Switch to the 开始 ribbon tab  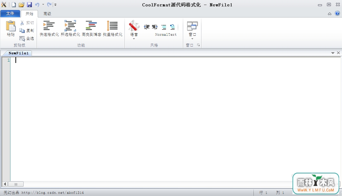(x=29, y=14)
